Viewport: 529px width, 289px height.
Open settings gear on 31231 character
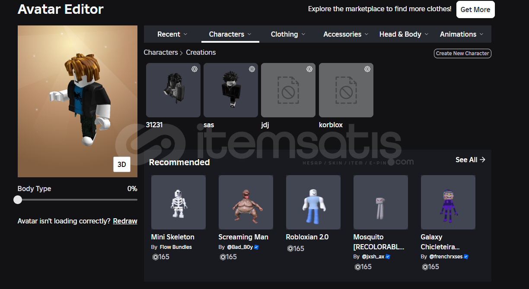click(194, 69)
